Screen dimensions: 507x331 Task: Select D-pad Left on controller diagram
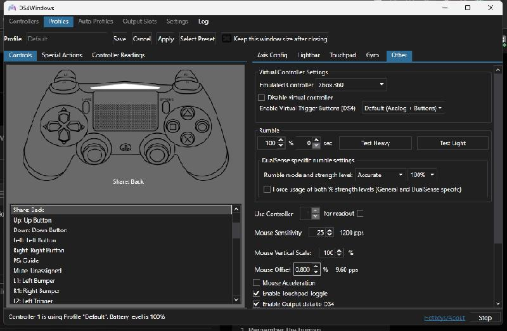[52, 126]
